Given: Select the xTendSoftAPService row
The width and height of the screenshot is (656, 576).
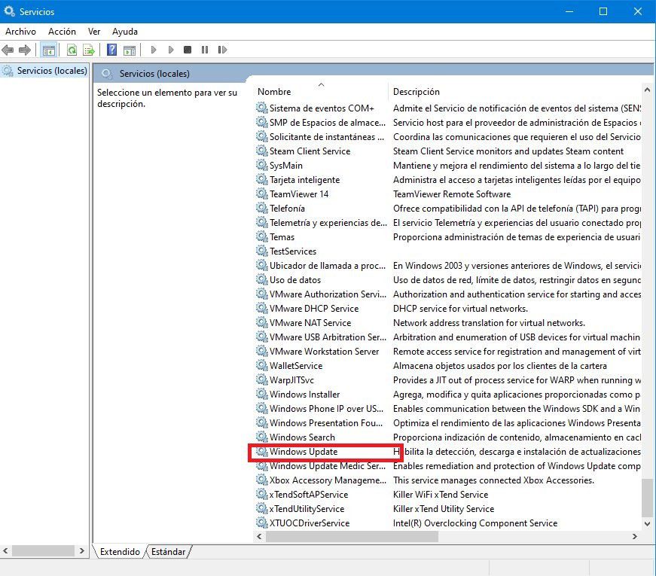Looking at the screenshot, I should tap(448, 494).
